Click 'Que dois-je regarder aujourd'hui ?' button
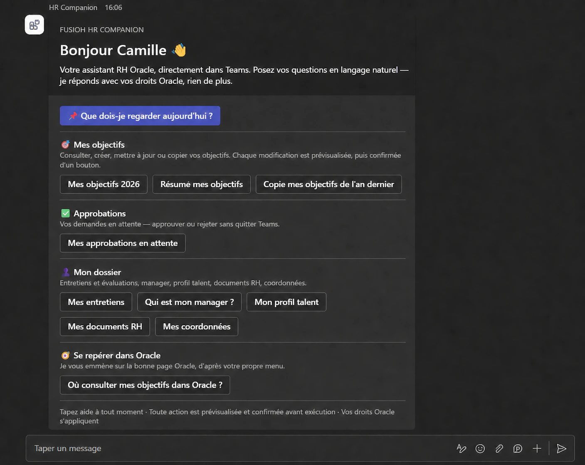The height and width of the screenshot is (465, 585). click(x=140, y=116)
